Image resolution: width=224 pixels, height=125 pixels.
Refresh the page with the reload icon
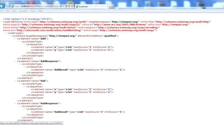tap(69, 6)
